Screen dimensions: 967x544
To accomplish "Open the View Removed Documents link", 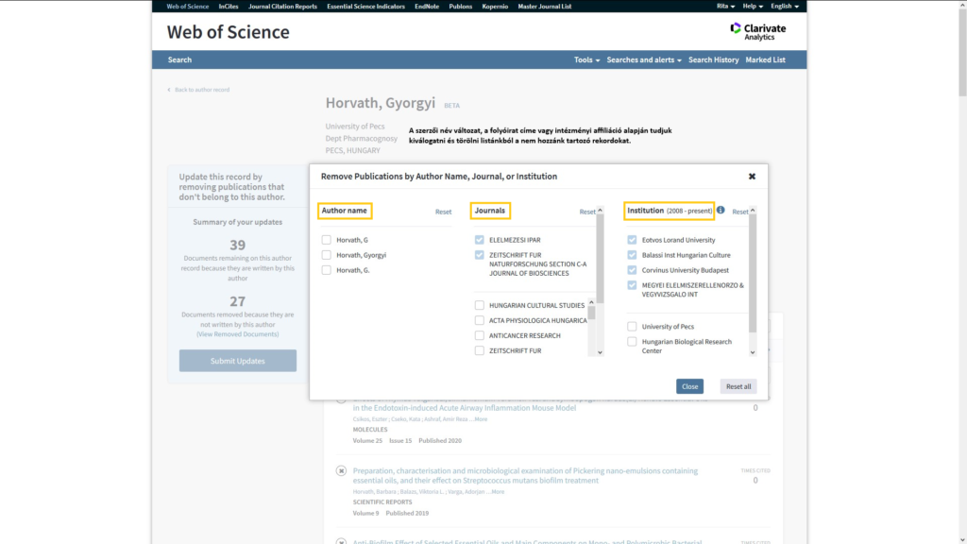I will point(237,334).
